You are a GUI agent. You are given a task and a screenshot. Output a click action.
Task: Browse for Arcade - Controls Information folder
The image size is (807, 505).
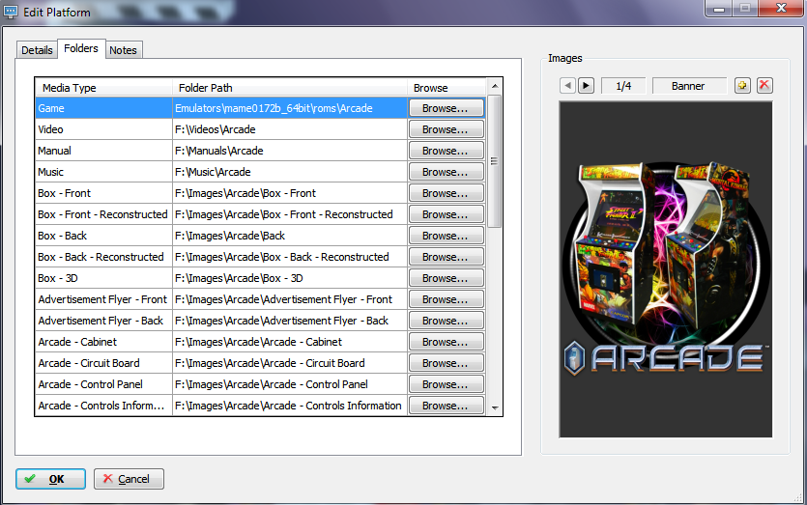447,406
